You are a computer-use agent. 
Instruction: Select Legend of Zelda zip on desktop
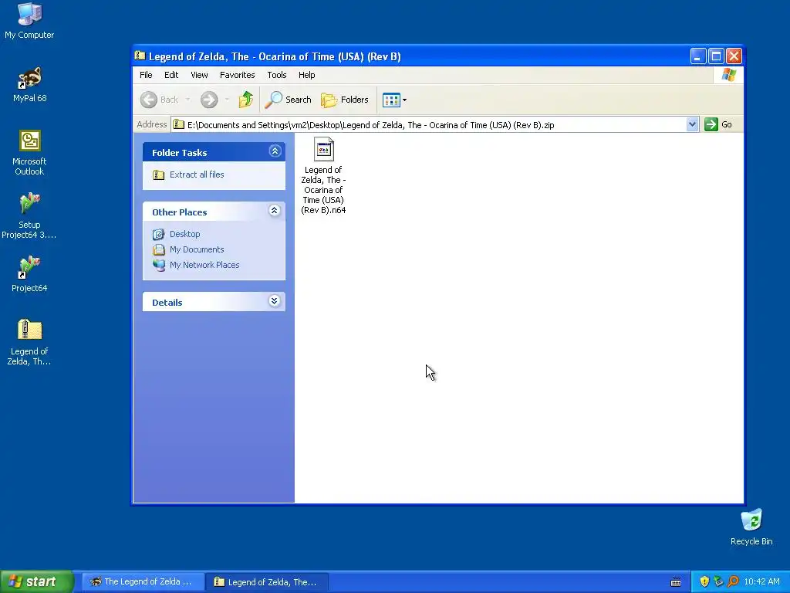click(29, 342)
